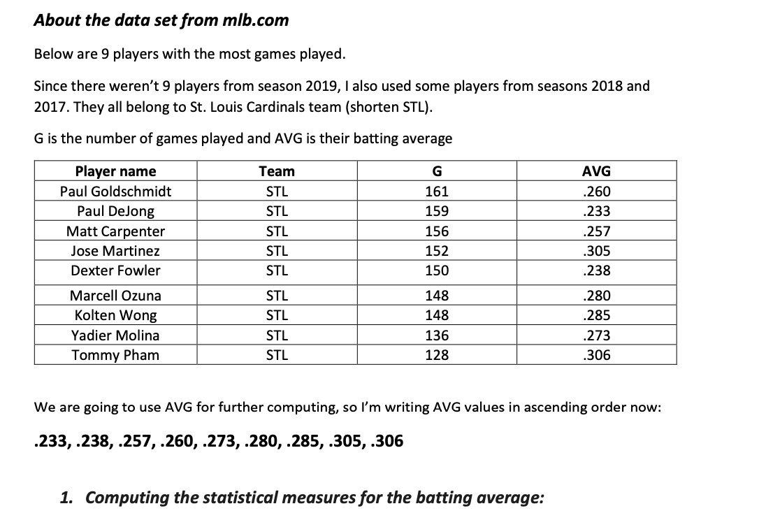Click the 'Team' column header
Image resolution: width=766 pixels, height=527 pixels.
[x=277, y=171]
